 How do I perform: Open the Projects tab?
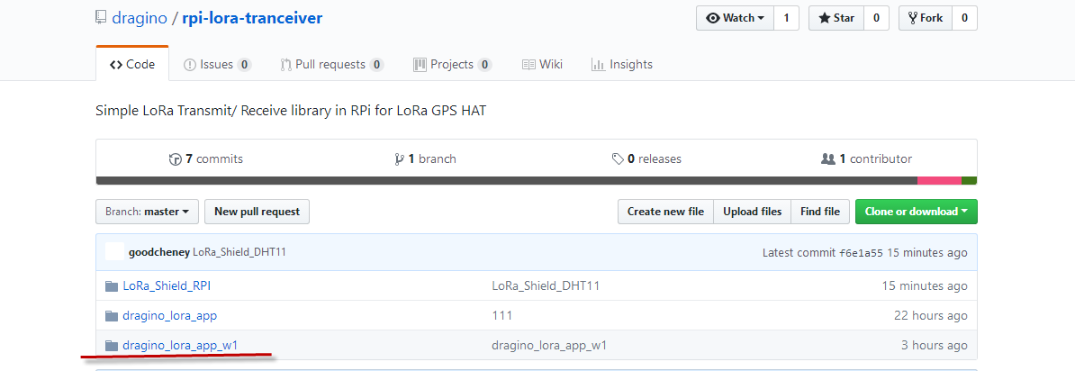[453, 65]
